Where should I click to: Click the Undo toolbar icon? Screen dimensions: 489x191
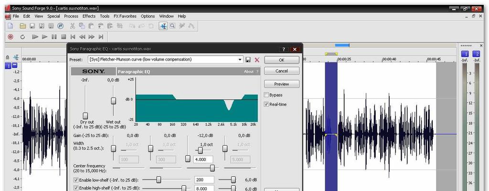pos(132,26)
